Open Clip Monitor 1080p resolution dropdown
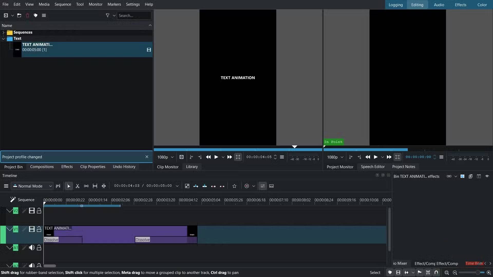493x277 pixels. 165,157
